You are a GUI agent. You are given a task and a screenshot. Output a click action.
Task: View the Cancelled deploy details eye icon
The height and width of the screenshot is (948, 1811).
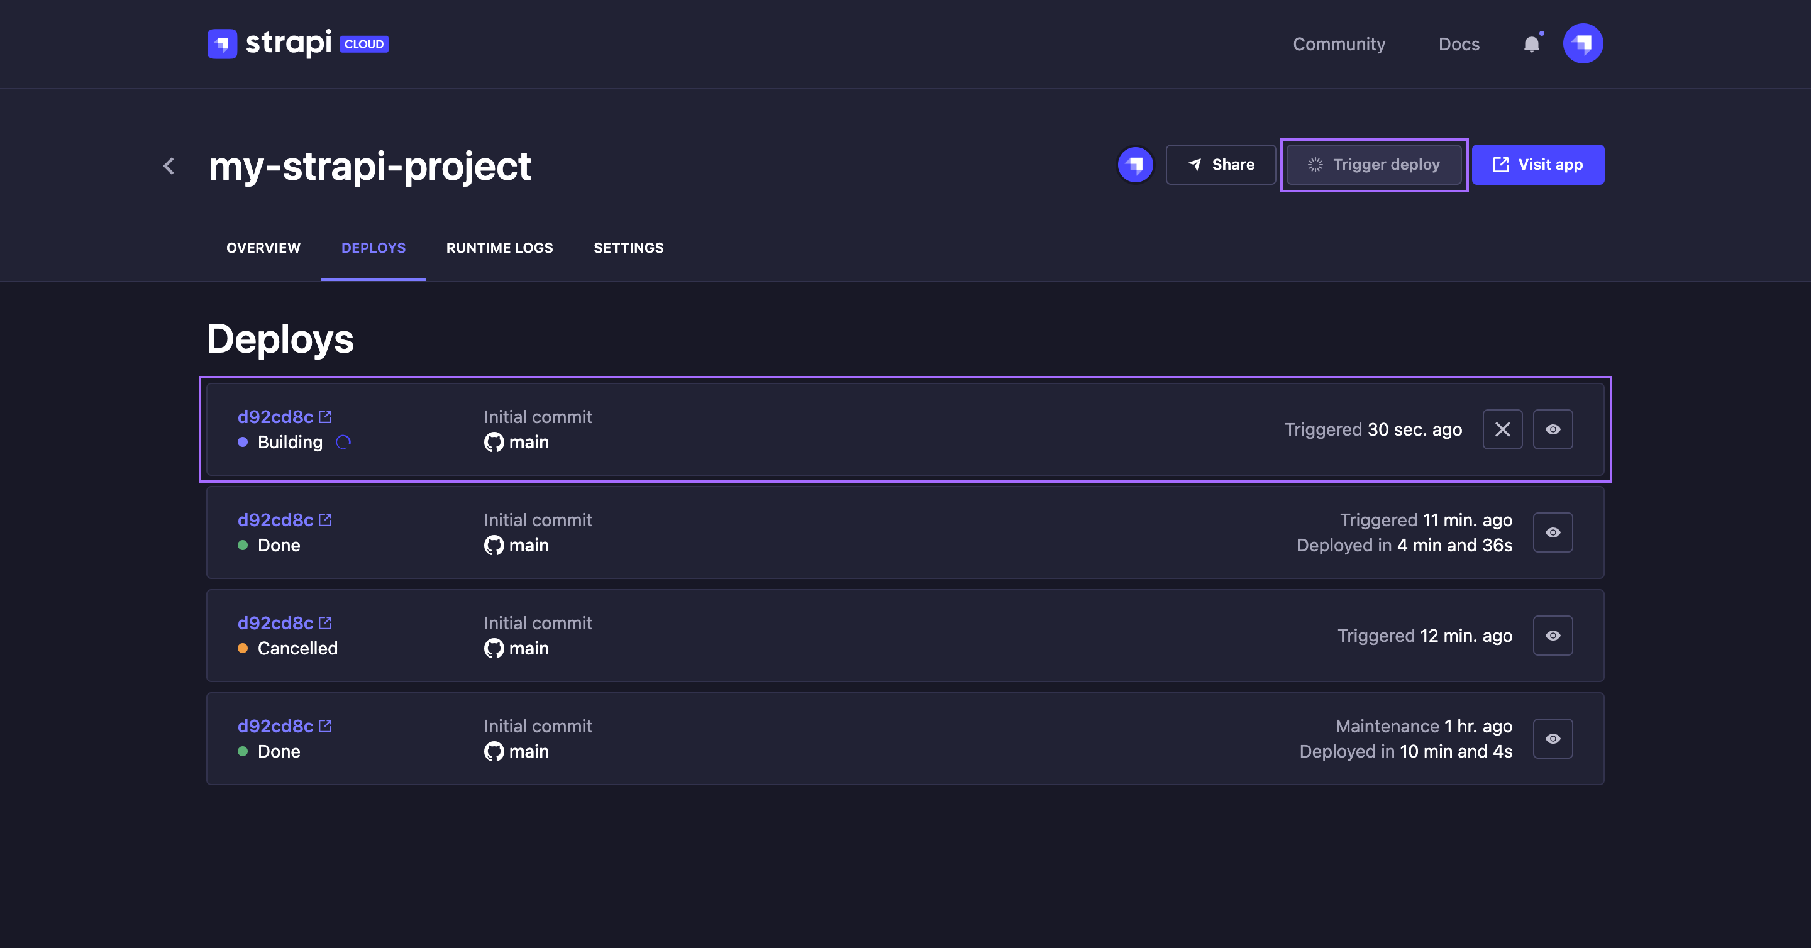click(1553, 636)
